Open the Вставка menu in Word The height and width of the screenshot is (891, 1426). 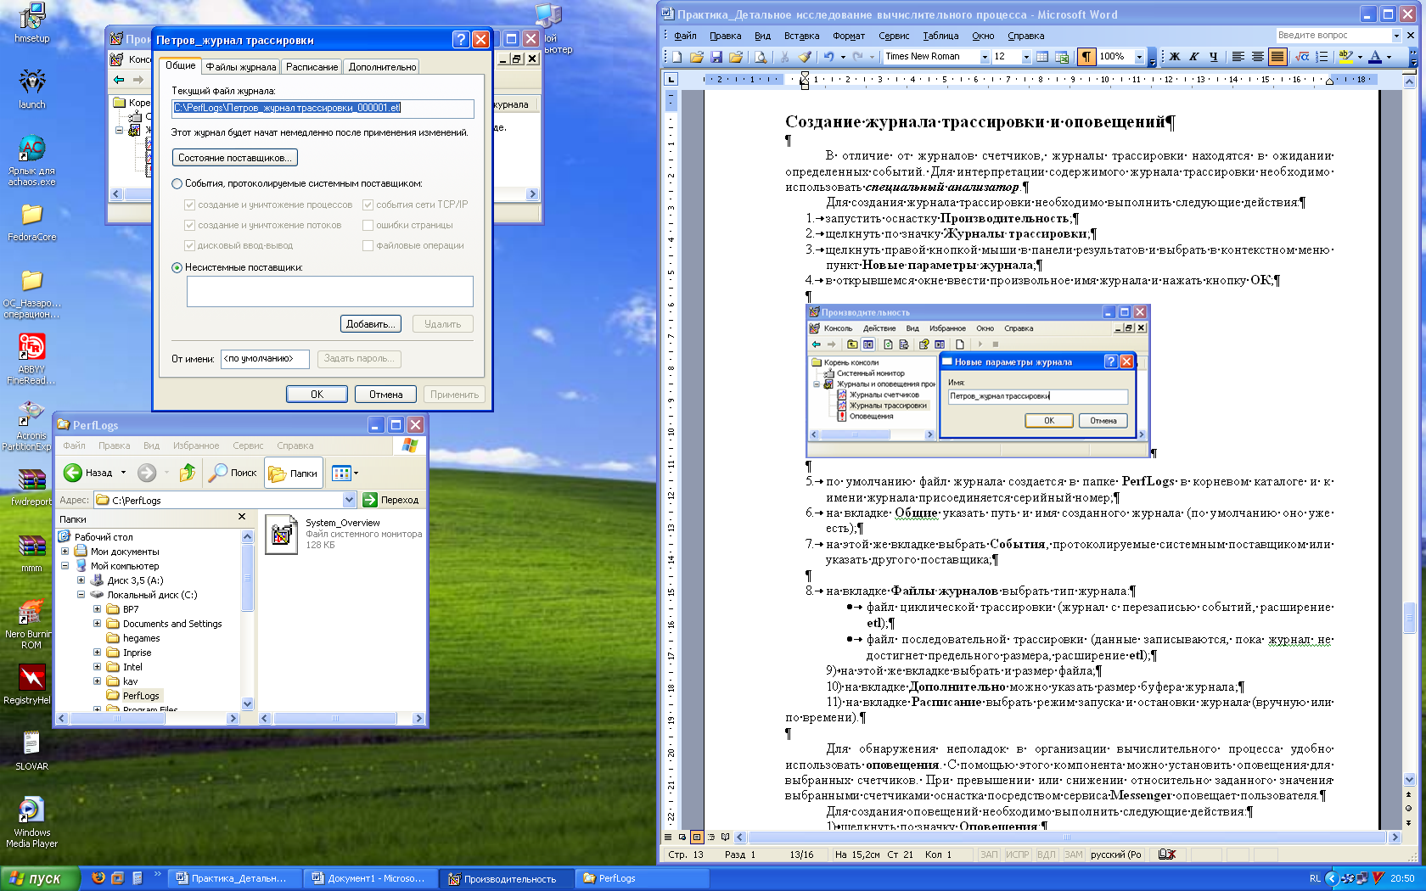801,36
